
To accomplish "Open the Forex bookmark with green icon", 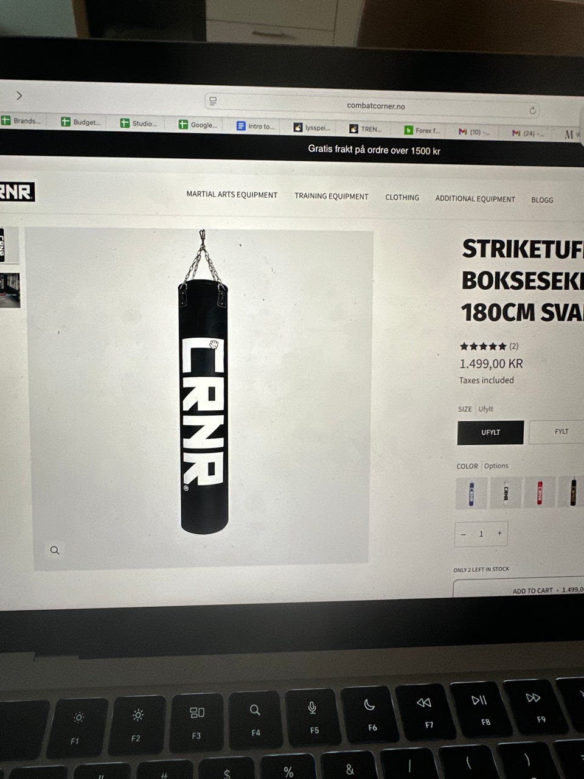I will click(422, 130).
